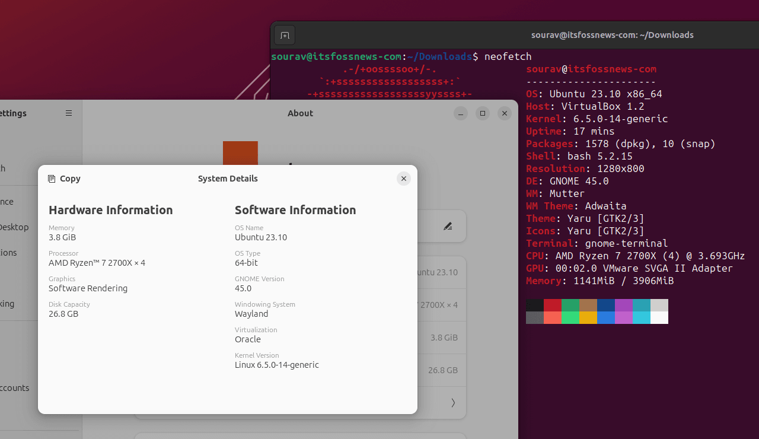
Task: Close the About settings window
Action: click(x=504, y=113)
